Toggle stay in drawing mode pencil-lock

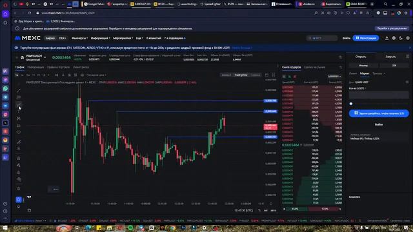[19, 165]
